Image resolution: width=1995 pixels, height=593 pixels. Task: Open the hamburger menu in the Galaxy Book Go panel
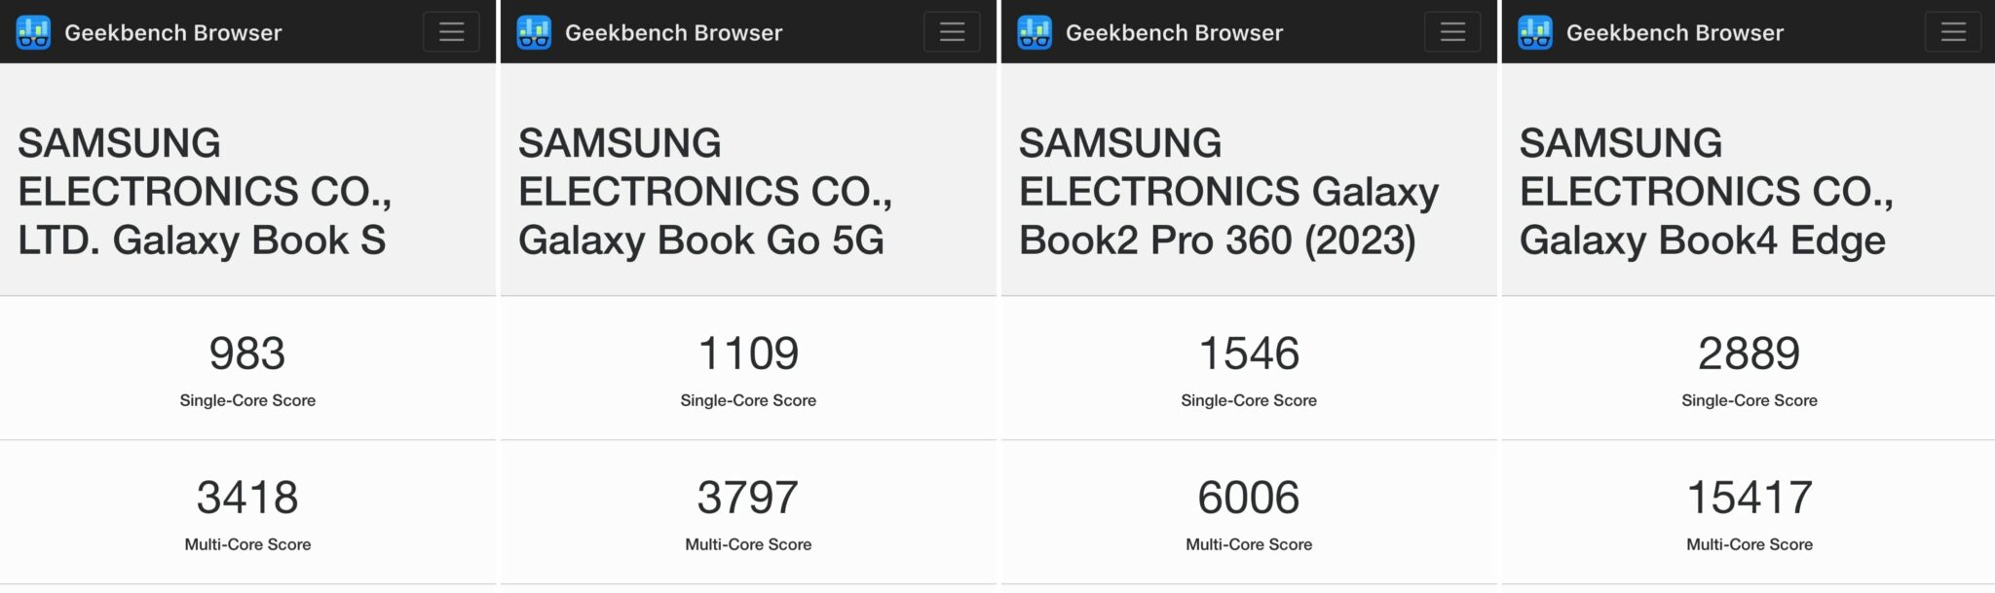pos(950,30)
